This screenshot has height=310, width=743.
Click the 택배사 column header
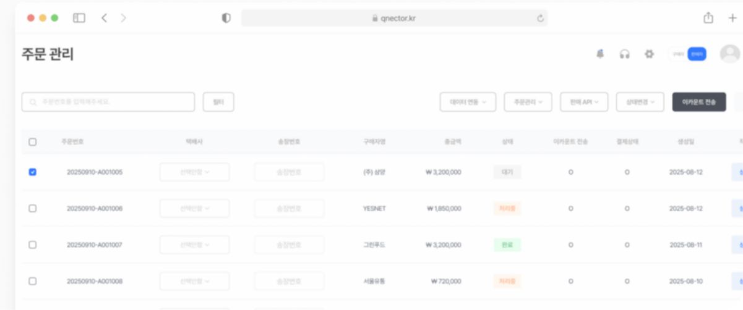[x=194, y=141]
